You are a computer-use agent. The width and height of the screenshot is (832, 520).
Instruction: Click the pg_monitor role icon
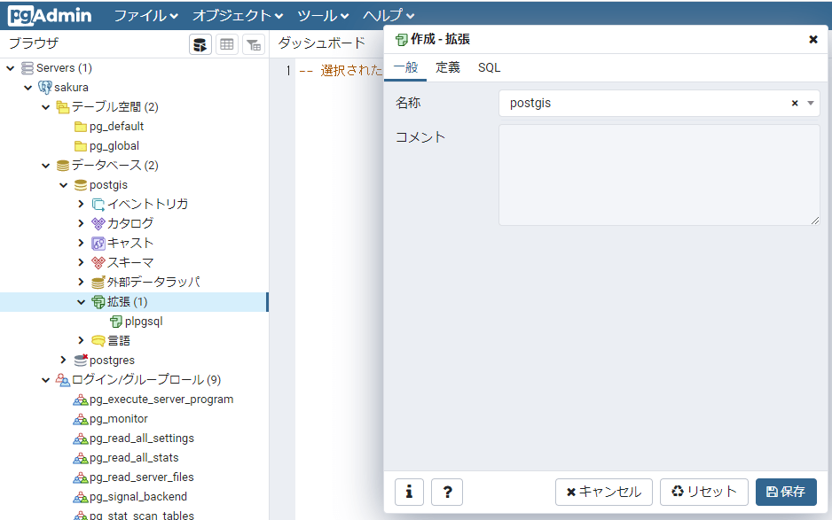click(81, 419)
